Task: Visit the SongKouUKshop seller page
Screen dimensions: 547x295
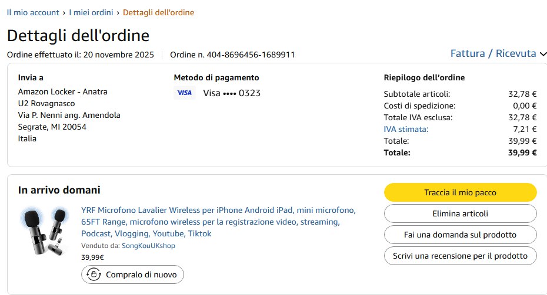Action: [x=148, y=246]
